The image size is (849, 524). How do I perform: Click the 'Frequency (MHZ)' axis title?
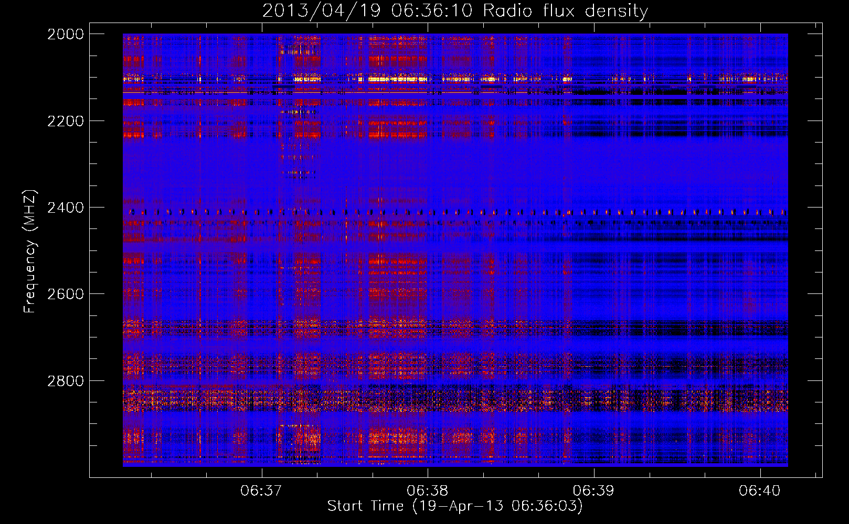(x=30, y=252)
